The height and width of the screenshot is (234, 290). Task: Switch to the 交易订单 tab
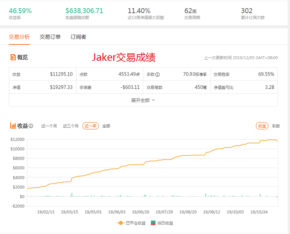[50, 37]
